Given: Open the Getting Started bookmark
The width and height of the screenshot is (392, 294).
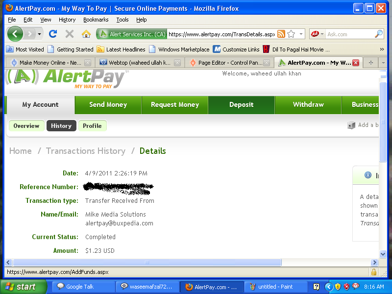Looking at the screenshot, I should pos(71,49).
